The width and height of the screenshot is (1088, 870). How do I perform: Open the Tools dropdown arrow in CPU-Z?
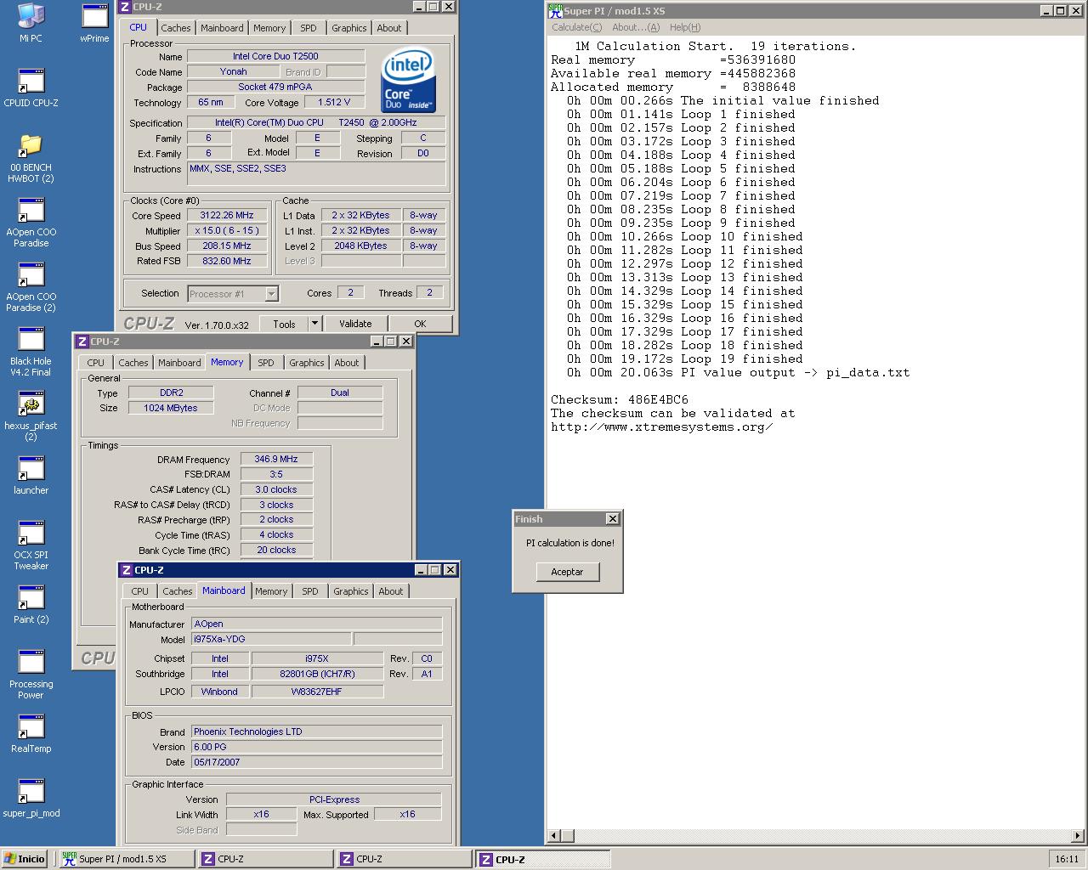[x=314, y=324]
